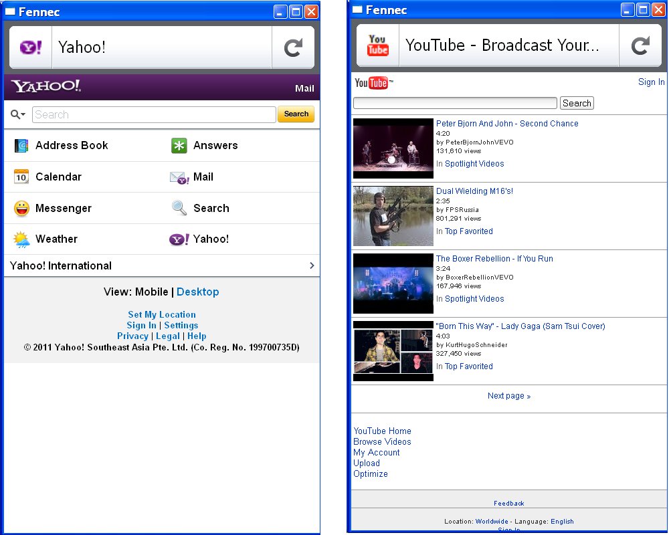The image size is (669, 535).
Task: Click the Dual Wielding M16's! title link
Action: (474, 191)
